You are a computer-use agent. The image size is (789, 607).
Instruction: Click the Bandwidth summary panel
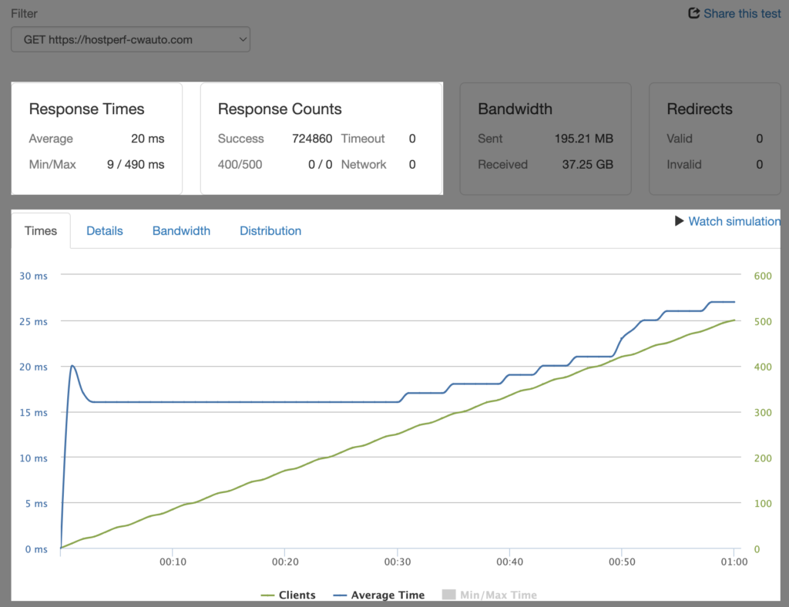click(546, 139)
